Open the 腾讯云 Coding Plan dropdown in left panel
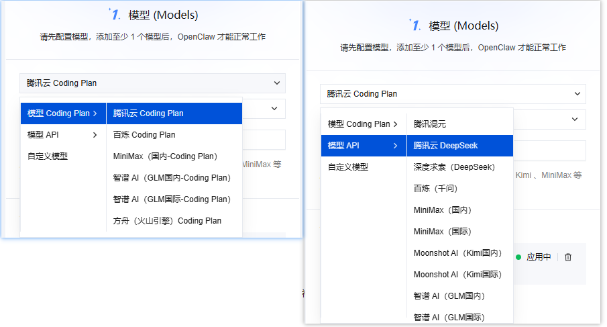The width and height of the screenshot is (607, 327). point(152,83)
